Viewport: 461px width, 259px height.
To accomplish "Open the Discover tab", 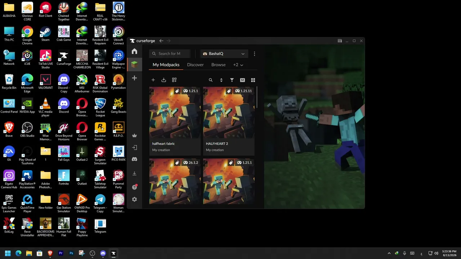I will (195, 65).
